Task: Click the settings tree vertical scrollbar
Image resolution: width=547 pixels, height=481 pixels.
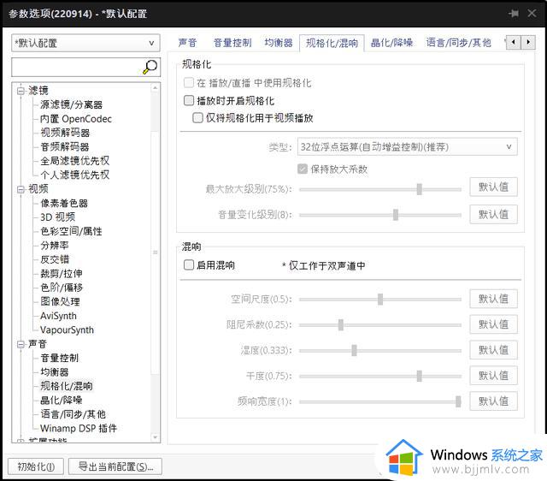Action: tap(156, 263)
